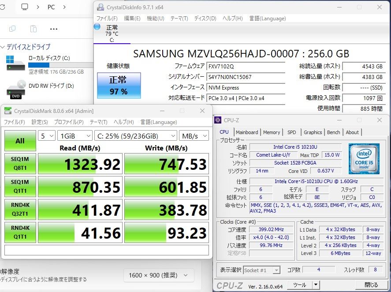Image resolution: width=391 pixels, height=292 pixels.
Task: Open CrystalDiskMark Theme (テーマ) menu
Action: 98,122
